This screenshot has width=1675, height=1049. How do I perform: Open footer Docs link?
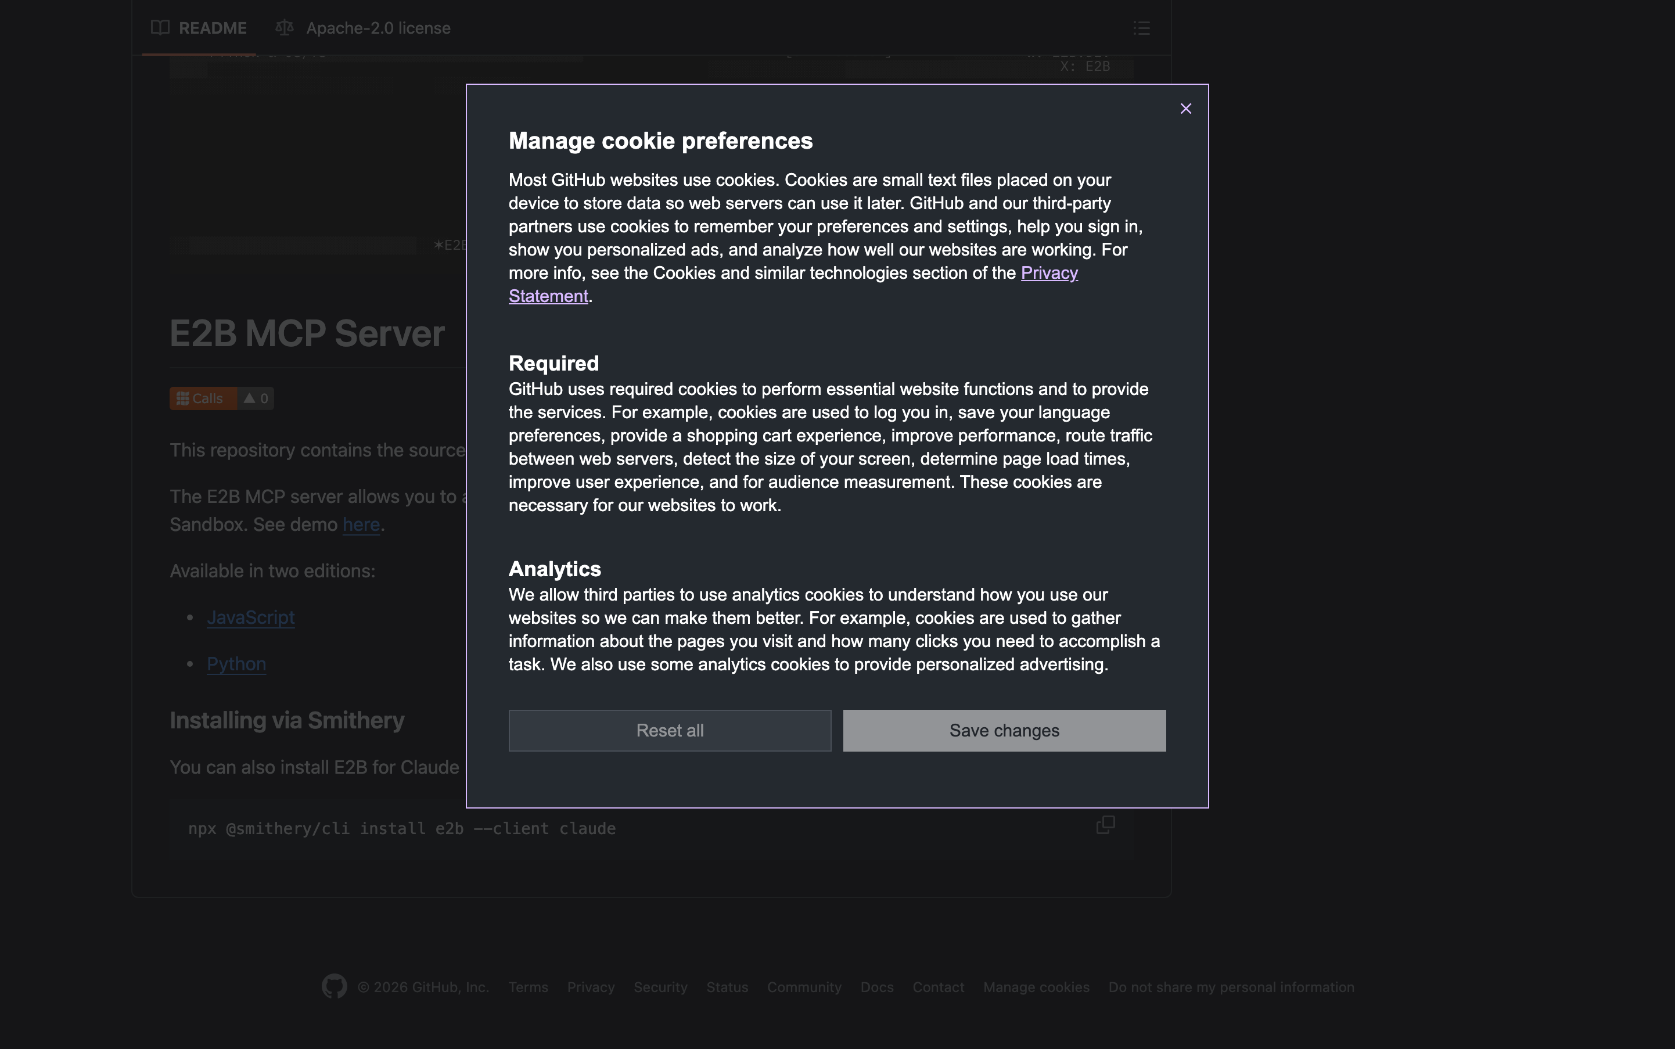tap(876, 986)
